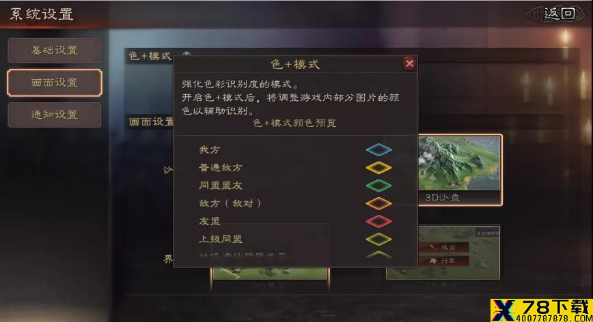Close the 色+模式 popup with red X
The width and height of the screenshot is (593, 322).
coord(409,63)
